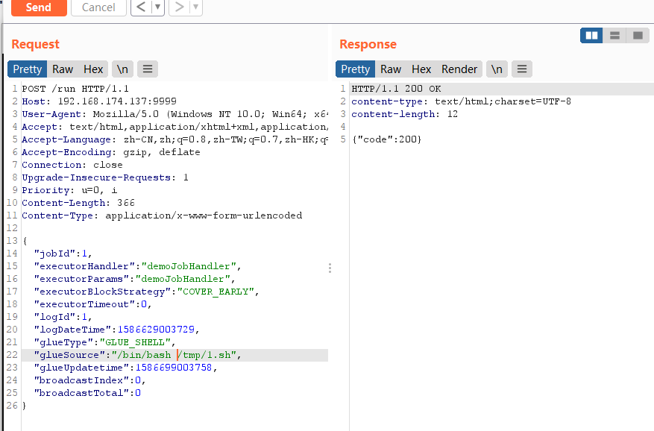Click the executorBlockStrategy value COVER_EARLY

(216, 292)
